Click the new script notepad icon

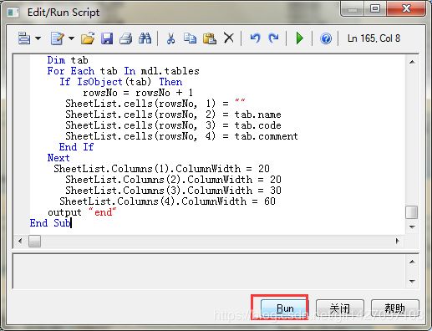point(58,38)
